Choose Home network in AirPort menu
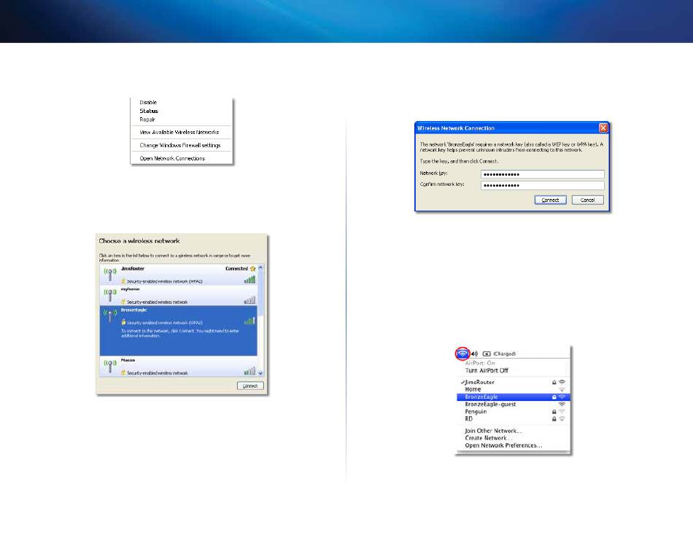This screenshot has width=693, height=535. [x=513, y=390]
